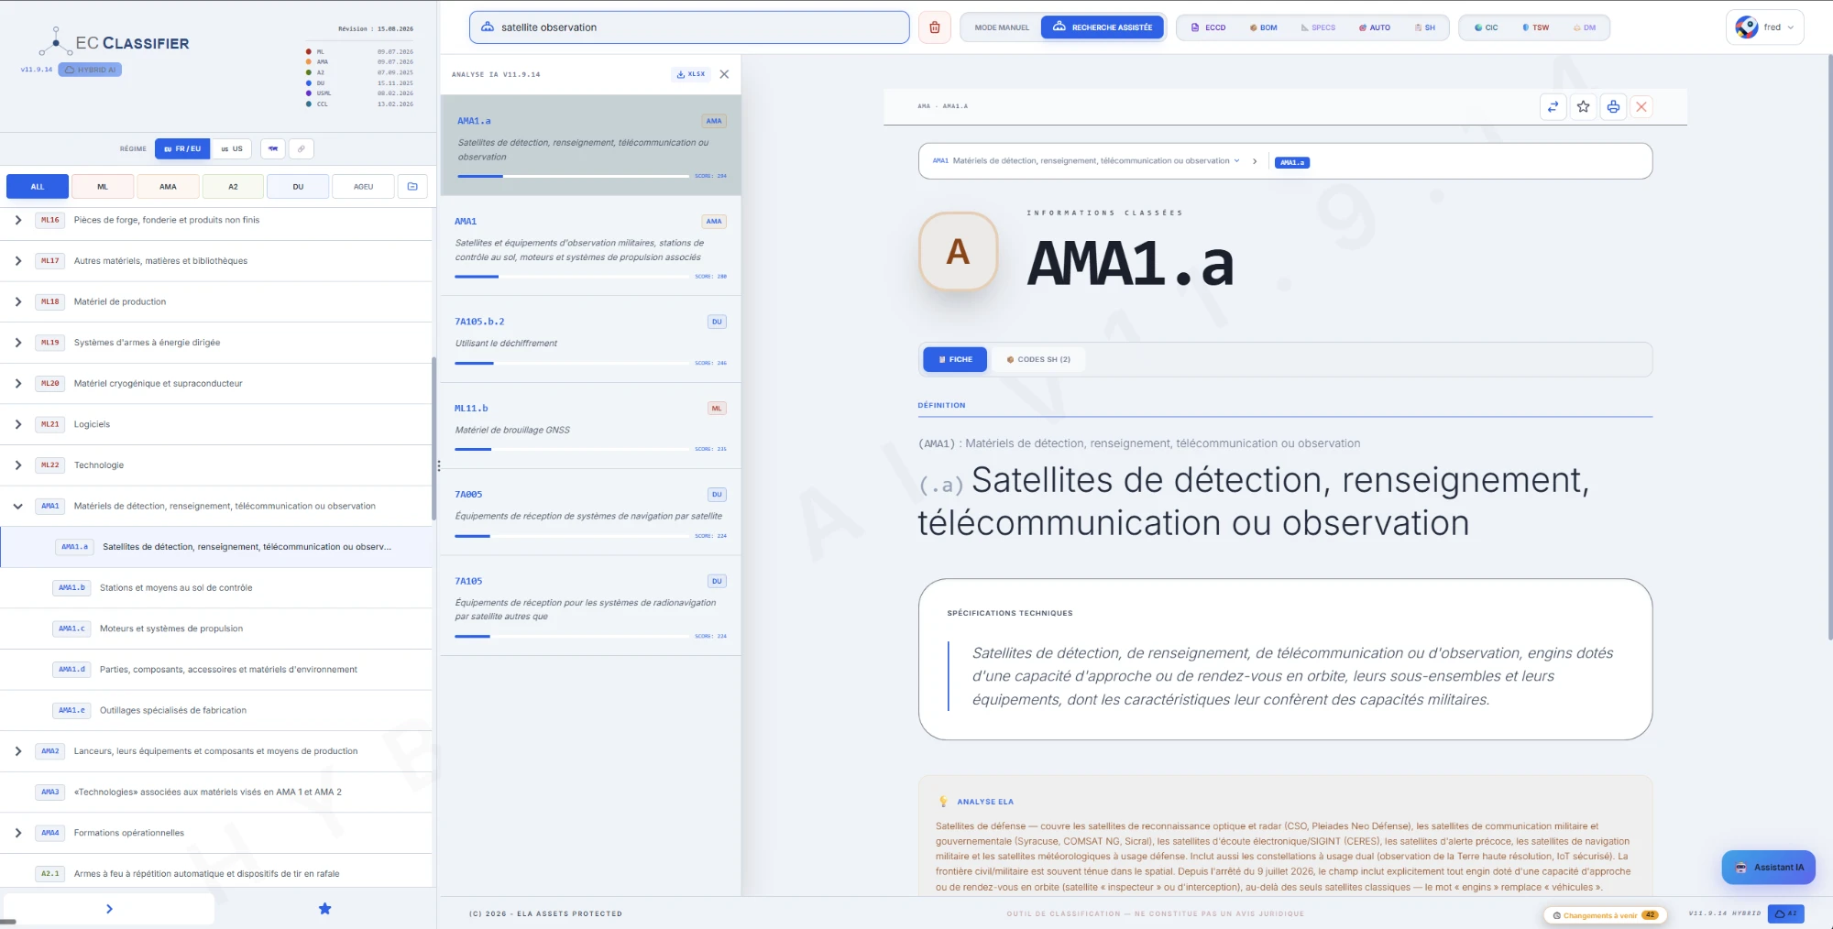Open the DM tool
Image resolution: width=1833 pixels, height=929 pixels.
click(x=1585, y=27)
